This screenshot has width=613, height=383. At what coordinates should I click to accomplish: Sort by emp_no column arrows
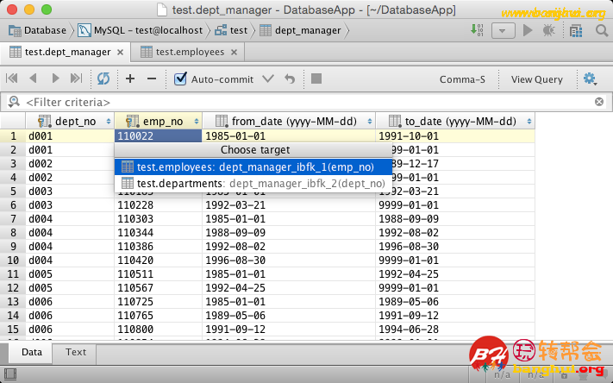pyautogui.click(x=197, y=122)
